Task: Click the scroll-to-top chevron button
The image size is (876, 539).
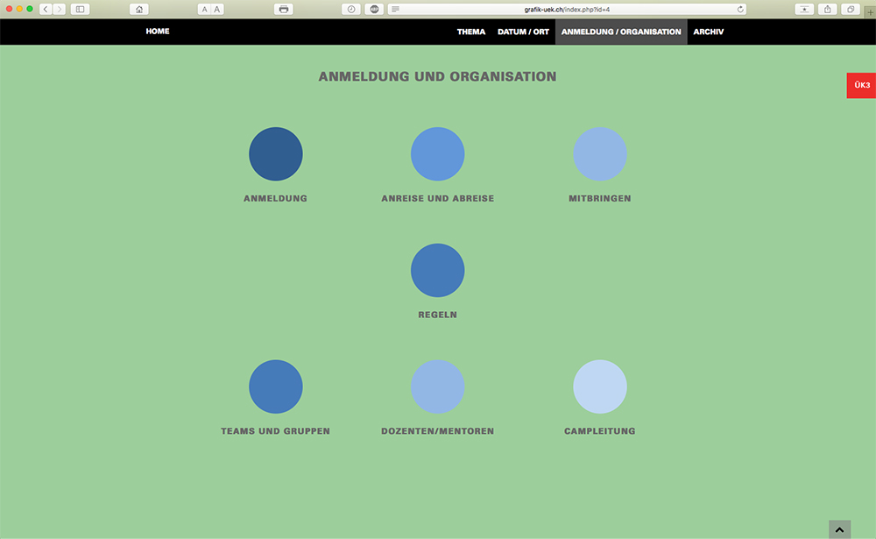Action: point(839,529)
